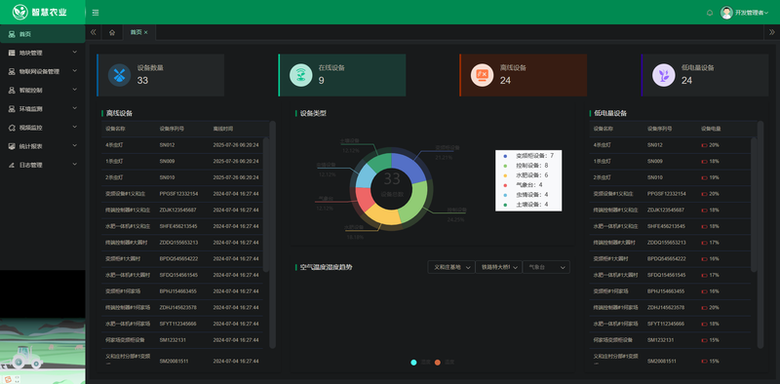
Task: Click battery icon in the SM1232131 row
Action: click(704, 340)
